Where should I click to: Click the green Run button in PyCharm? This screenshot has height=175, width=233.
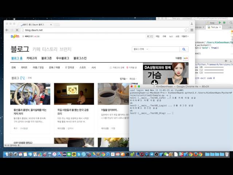pos(220,23)
